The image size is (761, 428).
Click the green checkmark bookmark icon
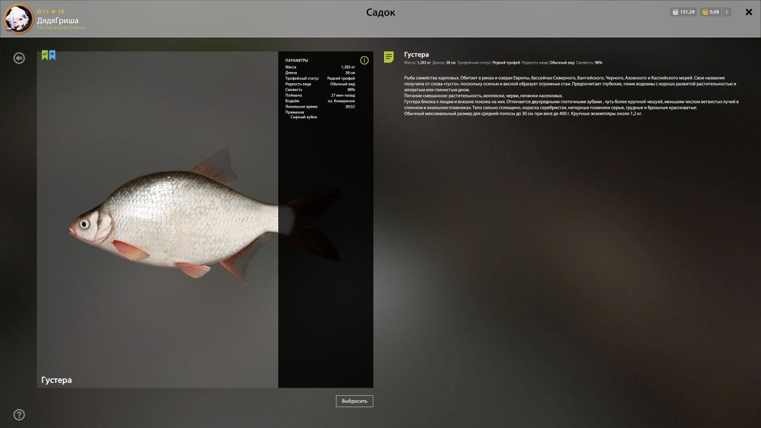45,55
